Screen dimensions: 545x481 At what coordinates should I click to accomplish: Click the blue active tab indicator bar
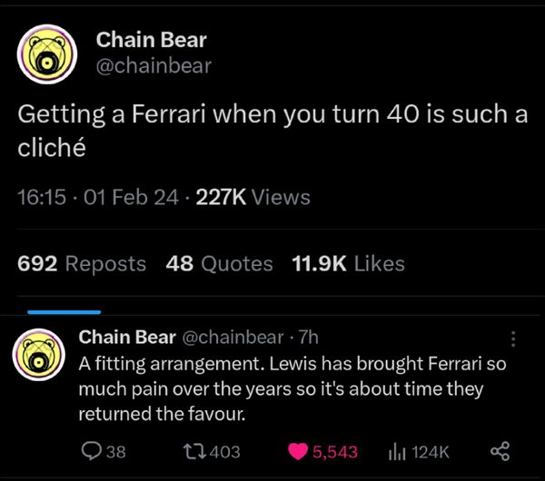pyautogui.click(x=64, y=311)
